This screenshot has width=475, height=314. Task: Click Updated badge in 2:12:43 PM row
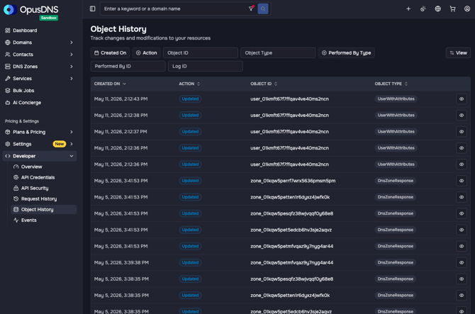click(190, 99)
